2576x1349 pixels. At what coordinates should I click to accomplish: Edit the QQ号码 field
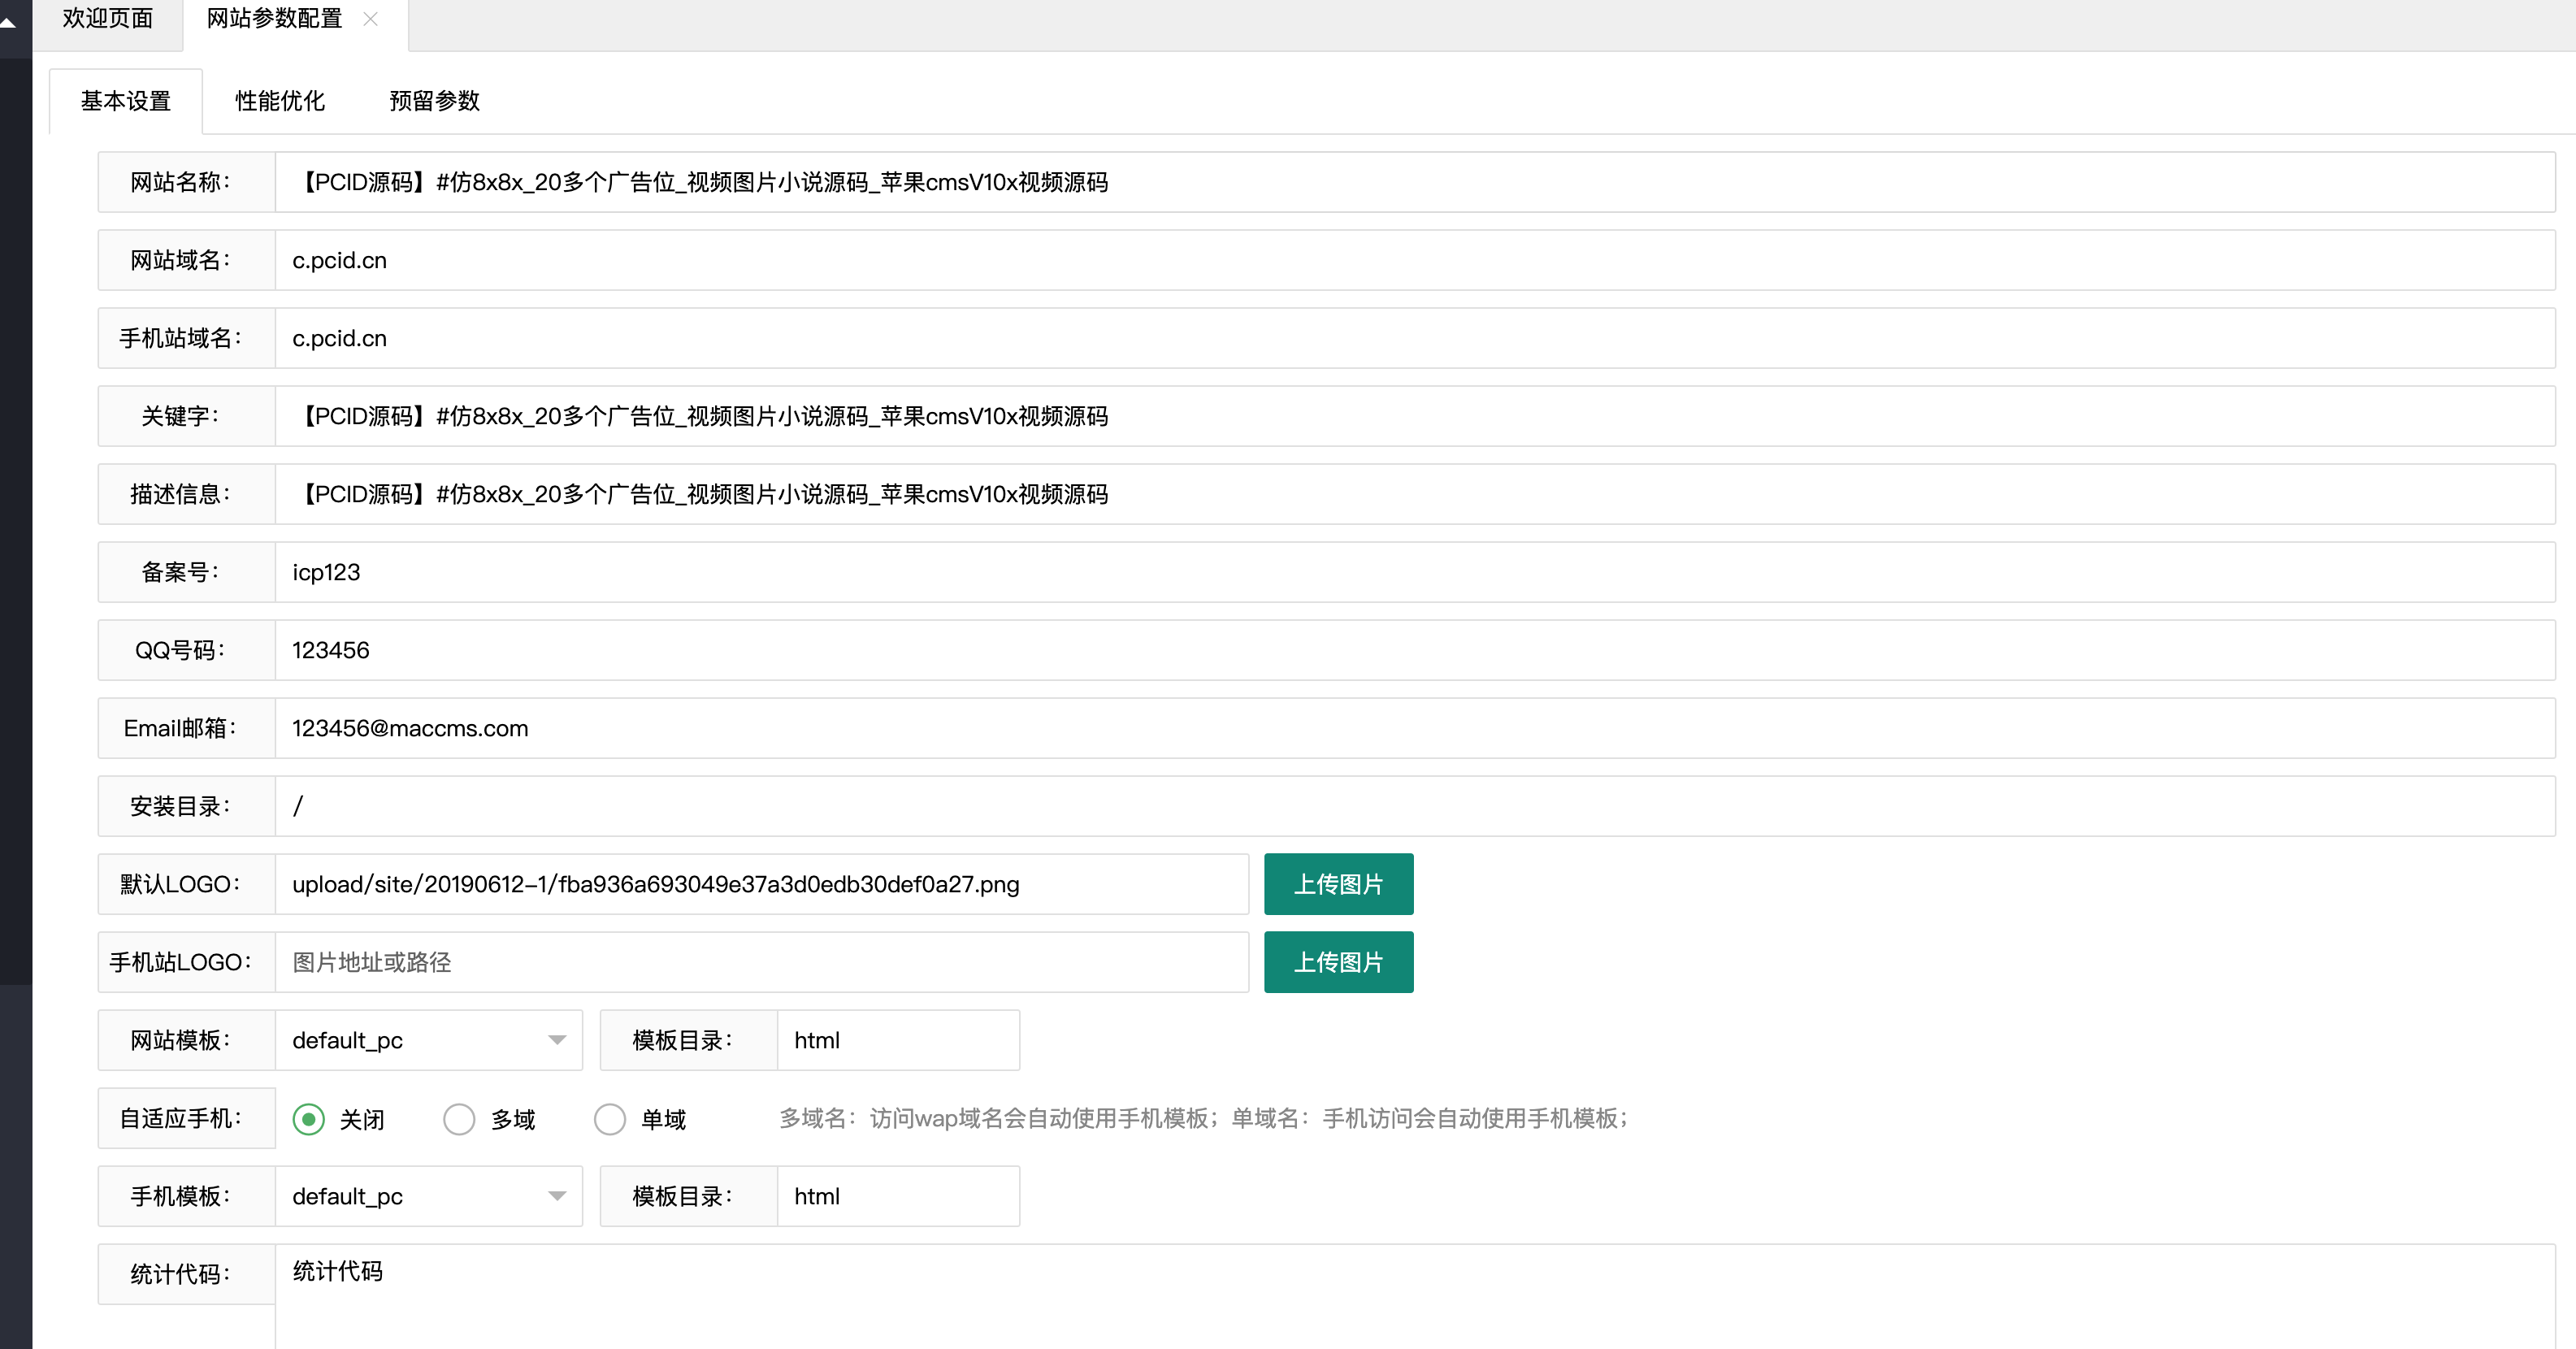tap(1415, 650)
